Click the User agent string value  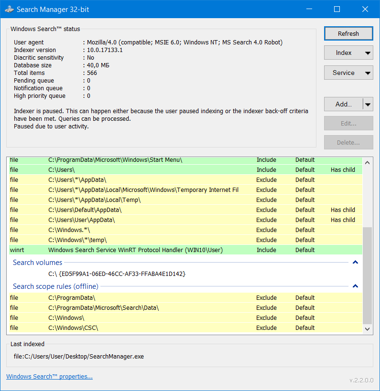click(x=185, y=42)
